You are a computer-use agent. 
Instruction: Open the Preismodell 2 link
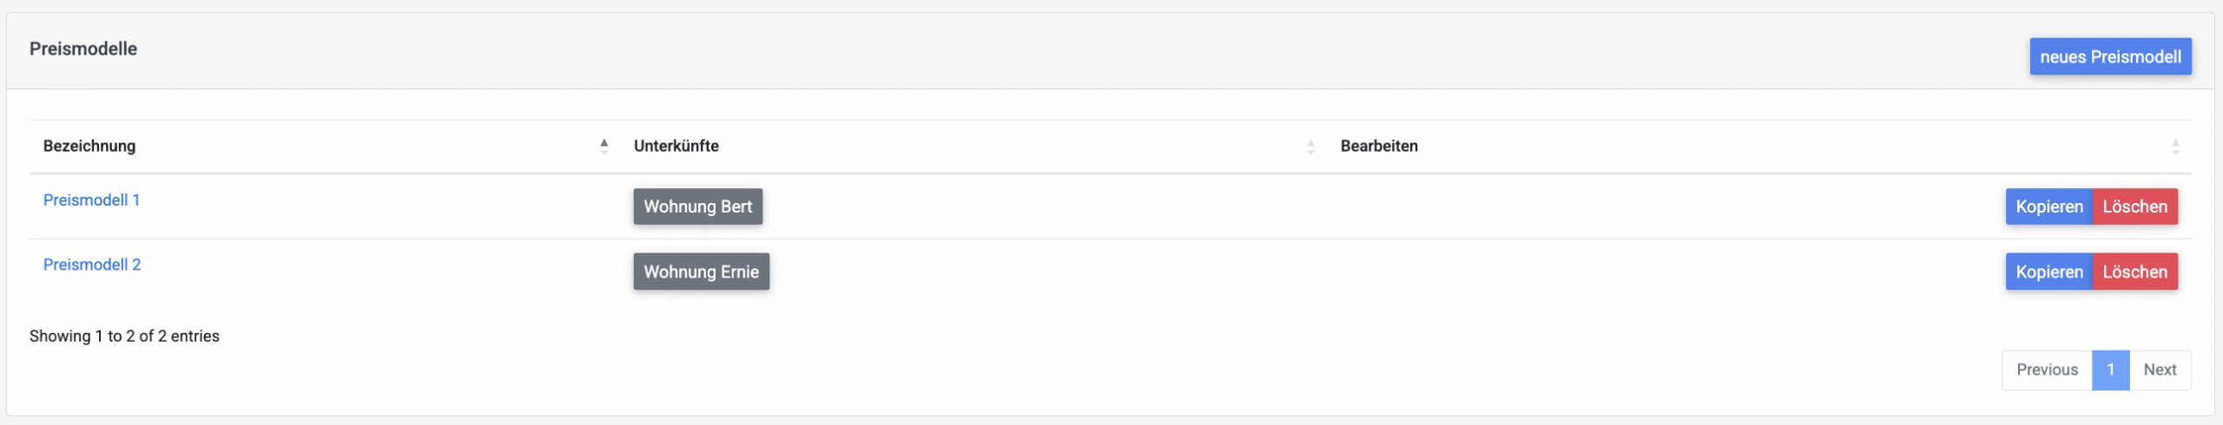(92, 265)
